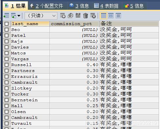Select the Davies last_name cell
The height and width of the screenshot is (129, 160).
point(30,47)
